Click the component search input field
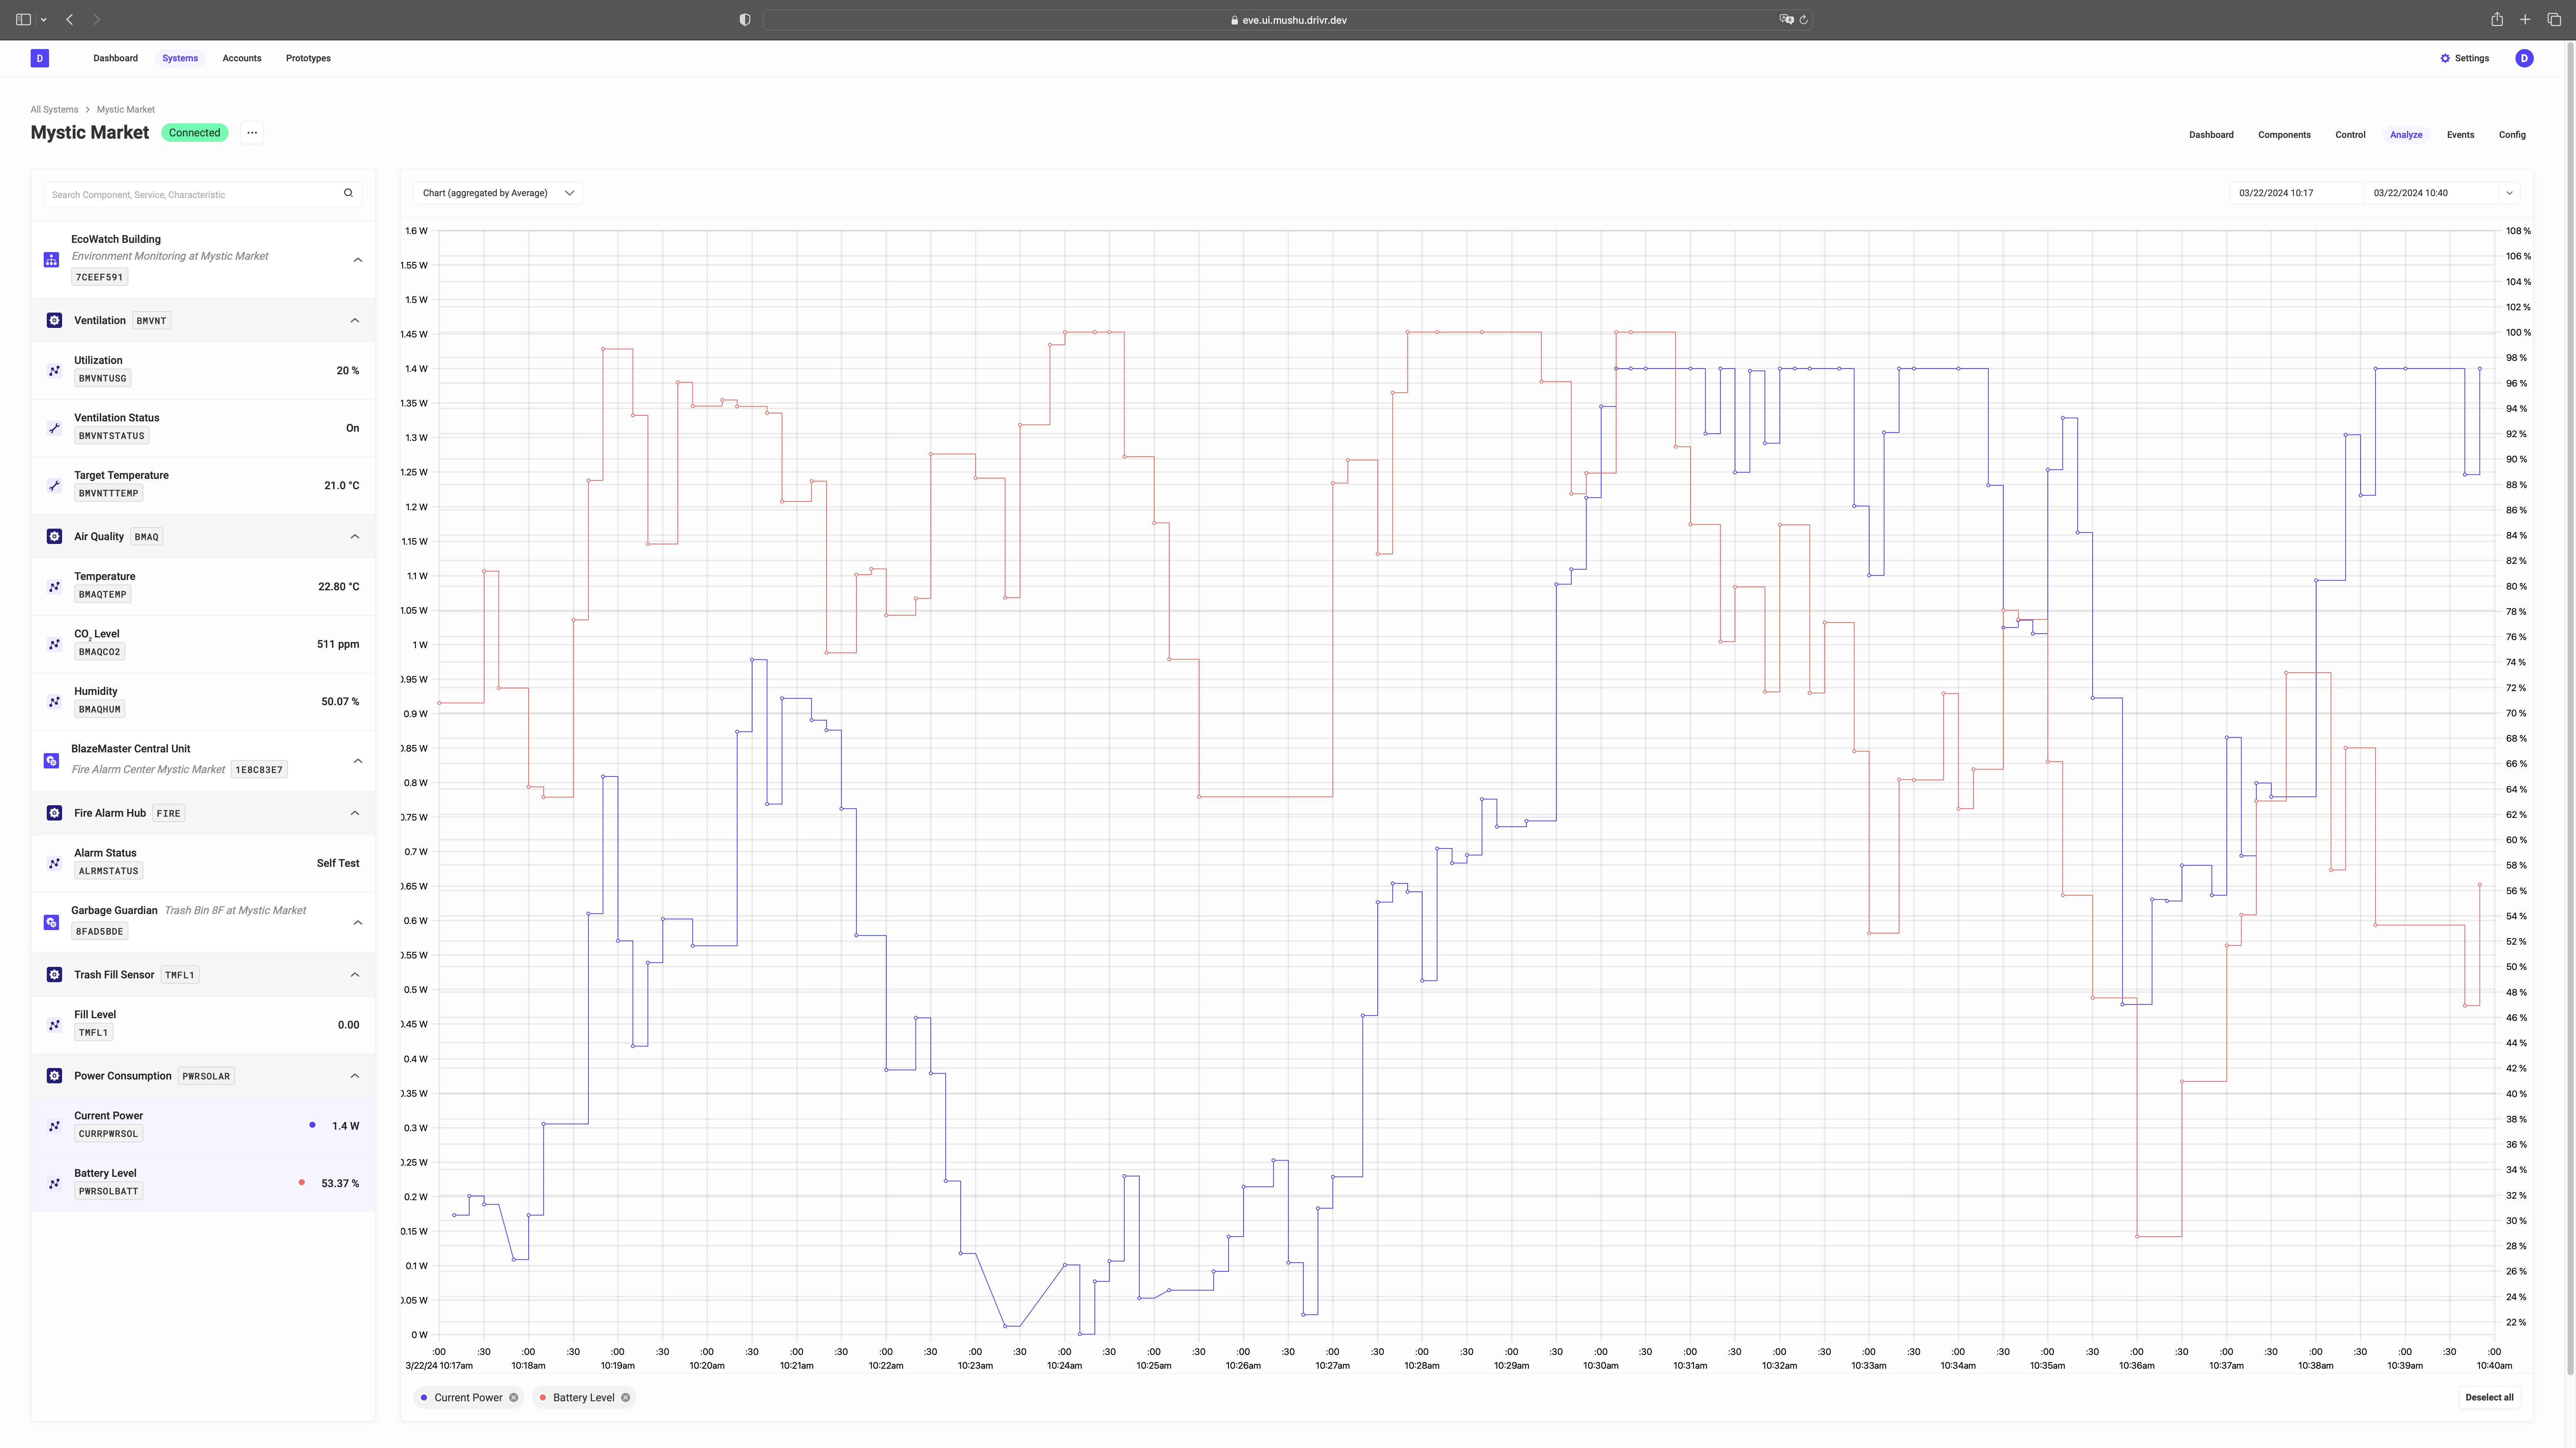Viewport: 2576px width, 1448px height. coord(190,194)
